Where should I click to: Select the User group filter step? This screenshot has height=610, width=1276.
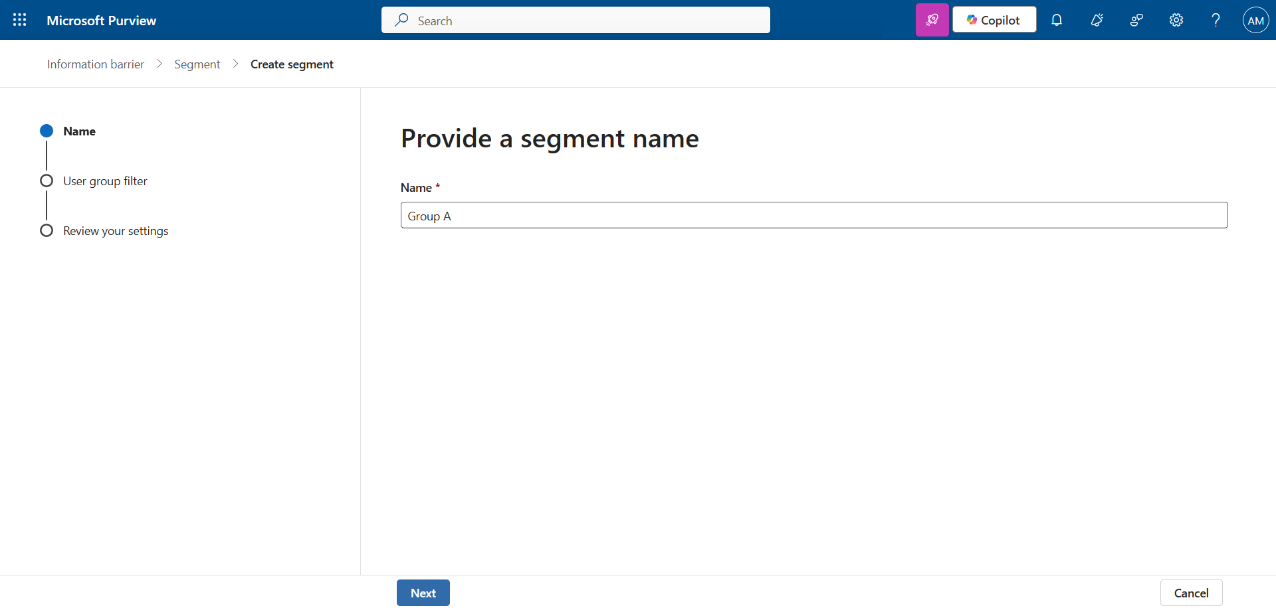(x=105, y=181)
